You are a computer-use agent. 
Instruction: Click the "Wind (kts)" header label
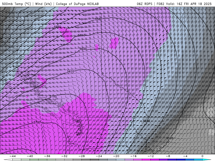pyautogui.click(x=43, y=4)
